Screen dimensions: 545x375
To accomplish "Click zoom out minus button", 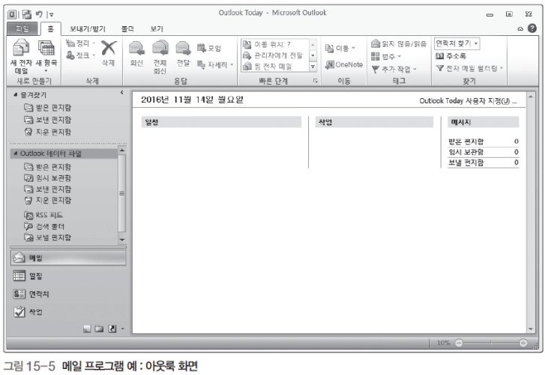I will pos(459,343).
